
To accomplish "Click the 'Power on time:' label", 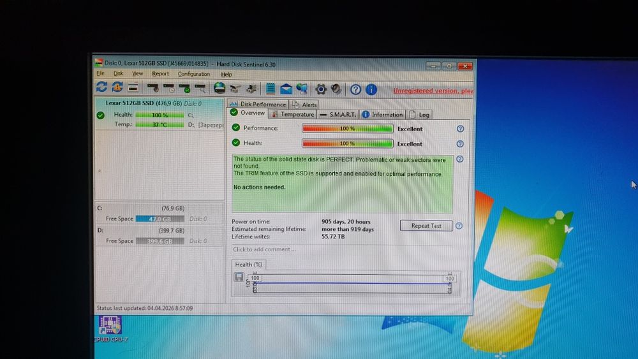I will (251, 221).
